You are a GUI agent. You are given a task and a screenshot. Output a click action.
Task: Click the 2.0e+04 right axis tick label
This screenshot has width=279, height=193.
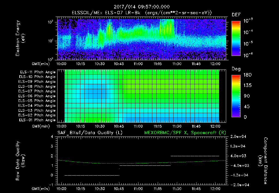(238, 137)
